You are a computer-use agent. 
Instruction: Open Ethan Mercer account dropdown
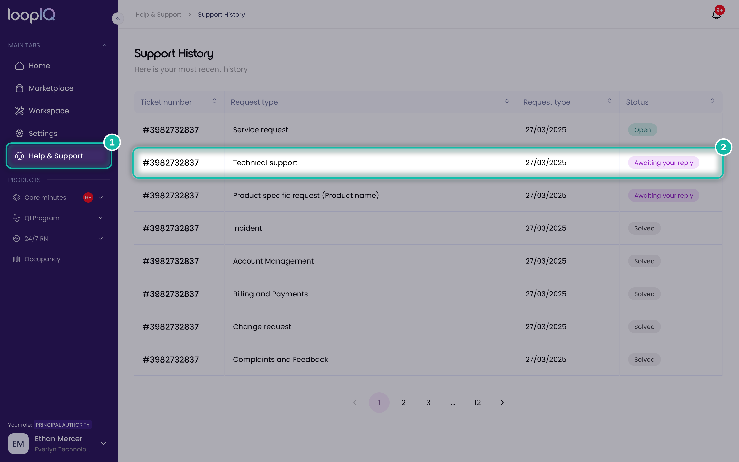104,443
